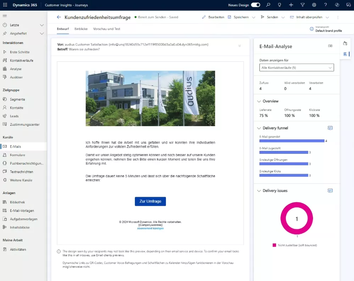The image size is (354, 281).
Task: Click the magenta Nicht zustellbar donut segment
Action: (x=297, y=205)
